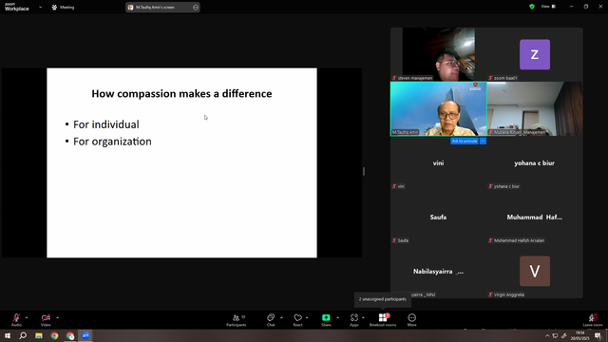This screenshot has width=608, height=342.
Task: Open first Chrome icon in taskbar
Action: pyautogui.click(x=54, y=335)
